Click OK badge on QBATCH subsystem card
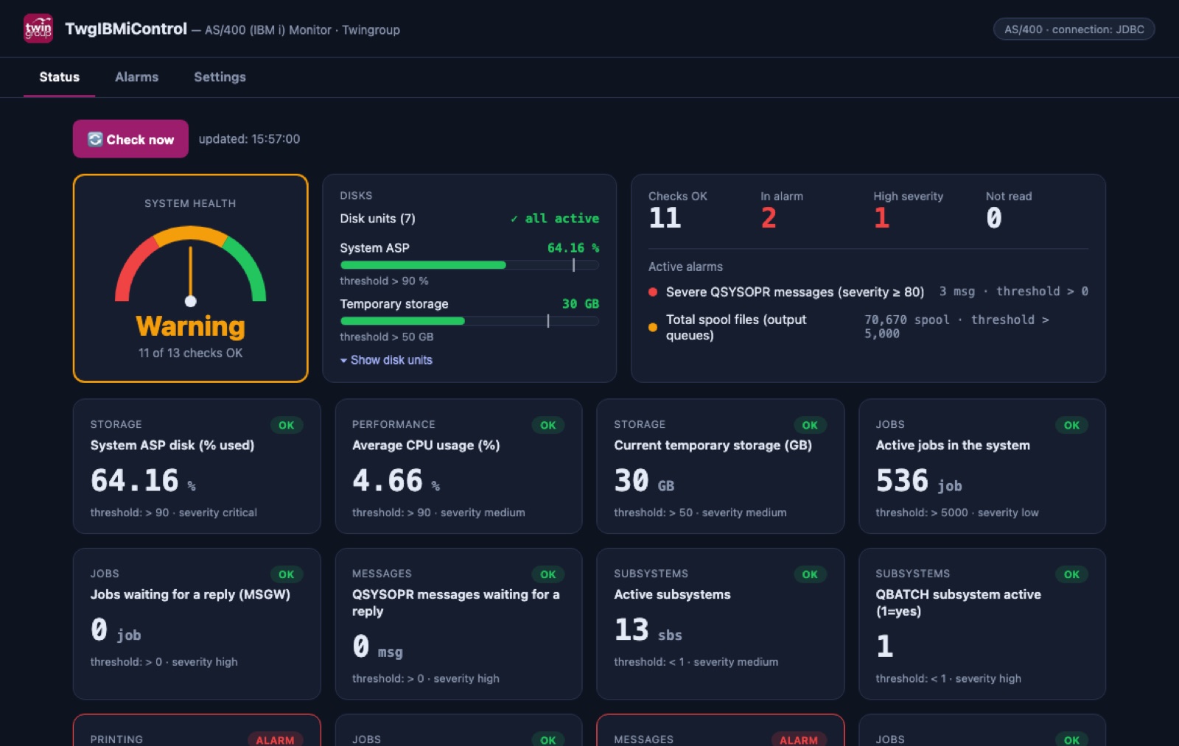Image resolution: width=1179 pixels, height=746 pixels. 1071,574
